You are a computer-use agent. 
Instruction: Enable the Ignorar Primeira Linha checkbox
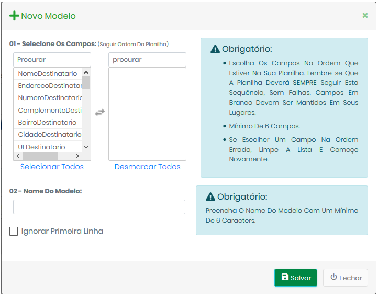[14, 231]
